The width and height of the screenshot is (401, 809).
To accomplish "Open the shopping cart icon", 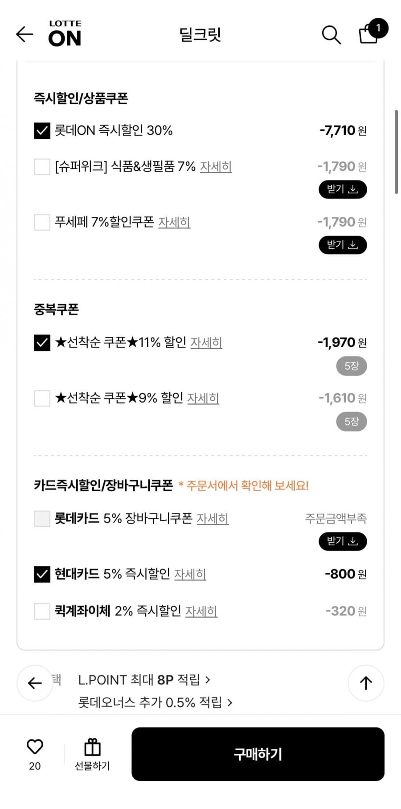I will click(x=369, y=33).
